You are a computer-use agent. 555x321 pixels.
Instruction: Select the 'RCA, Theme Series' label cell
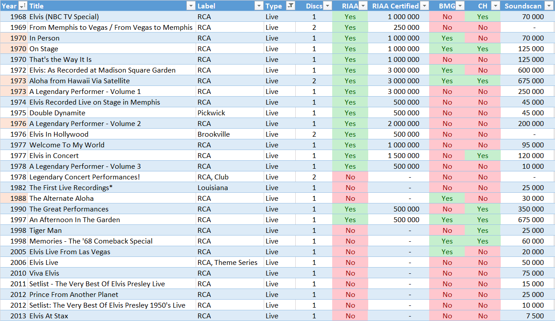[x=230, y=262]
